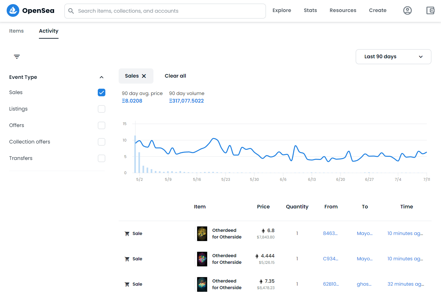
Task: Click the $5,126.15 price text
Action: 267,263
